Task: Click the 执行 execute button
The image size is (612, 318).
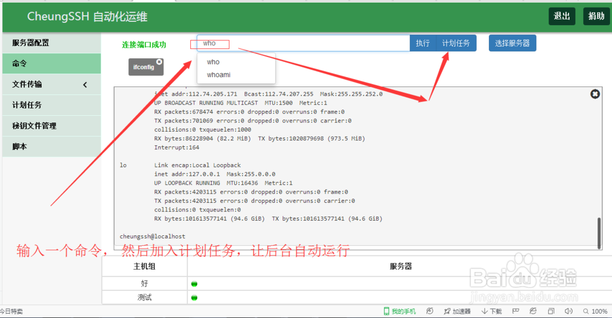Action: (x=423, y=43)
